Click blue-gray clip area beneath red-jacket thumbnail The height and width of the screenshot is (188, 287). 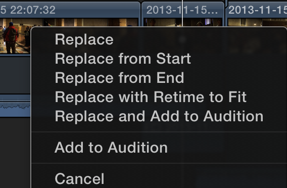[15, 75]
